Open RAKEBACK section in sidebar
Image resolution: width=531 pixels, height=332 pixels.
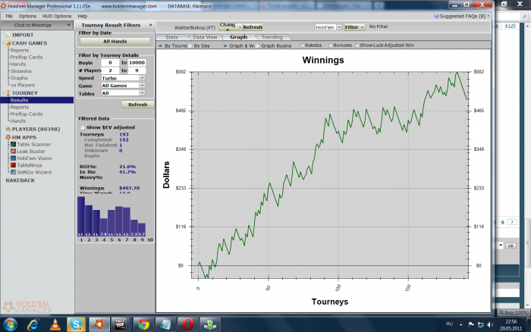(20, 180)
